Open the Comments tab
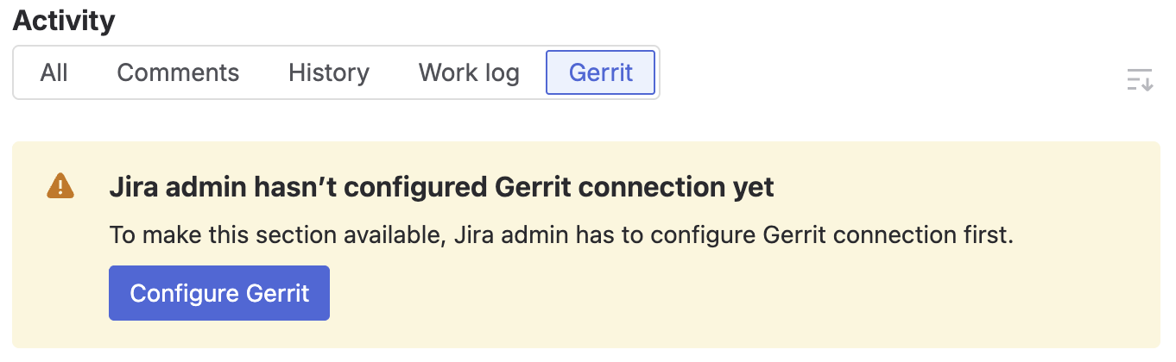This screenshot has width=1176, height=362. [x=178, y=73]
